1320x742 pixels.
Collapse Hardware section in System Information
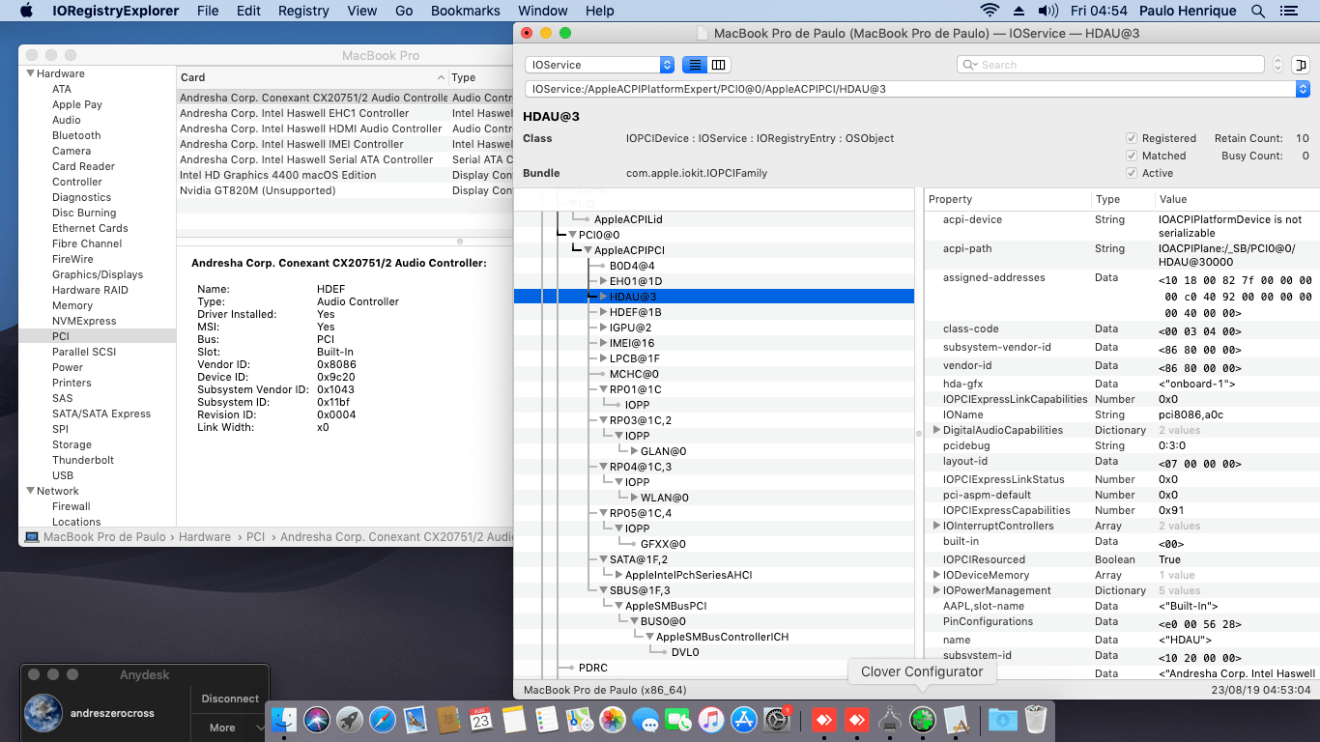pos(30,73)
